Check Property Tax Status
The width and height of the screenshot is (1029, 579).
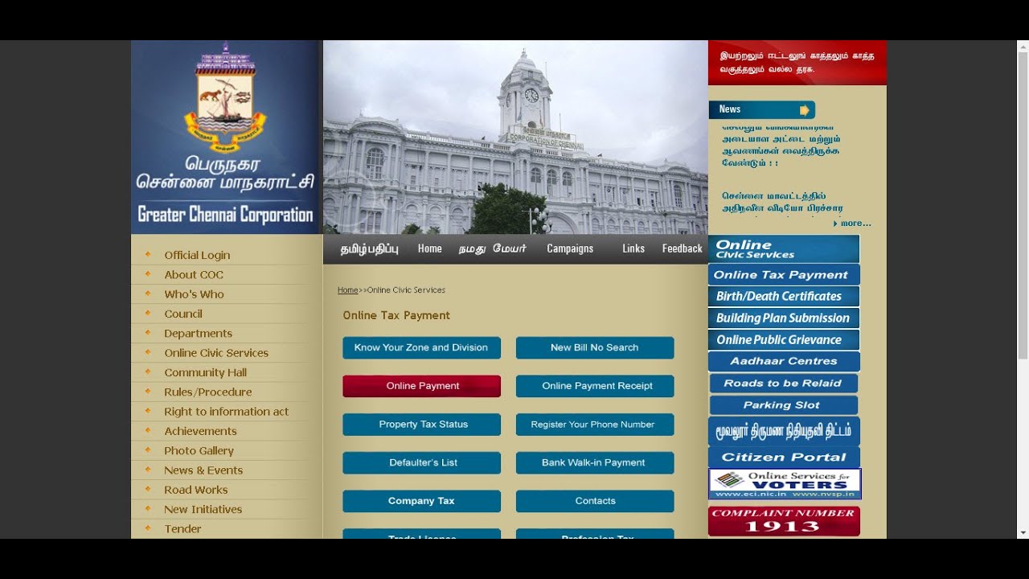pos(421,425)
